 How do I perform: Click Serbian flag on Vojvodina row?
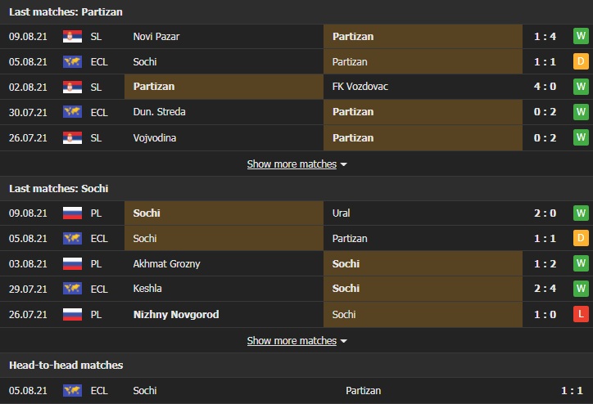tap(72, 138)
